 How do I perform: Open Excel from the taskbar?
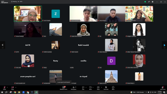click(36, 92)
